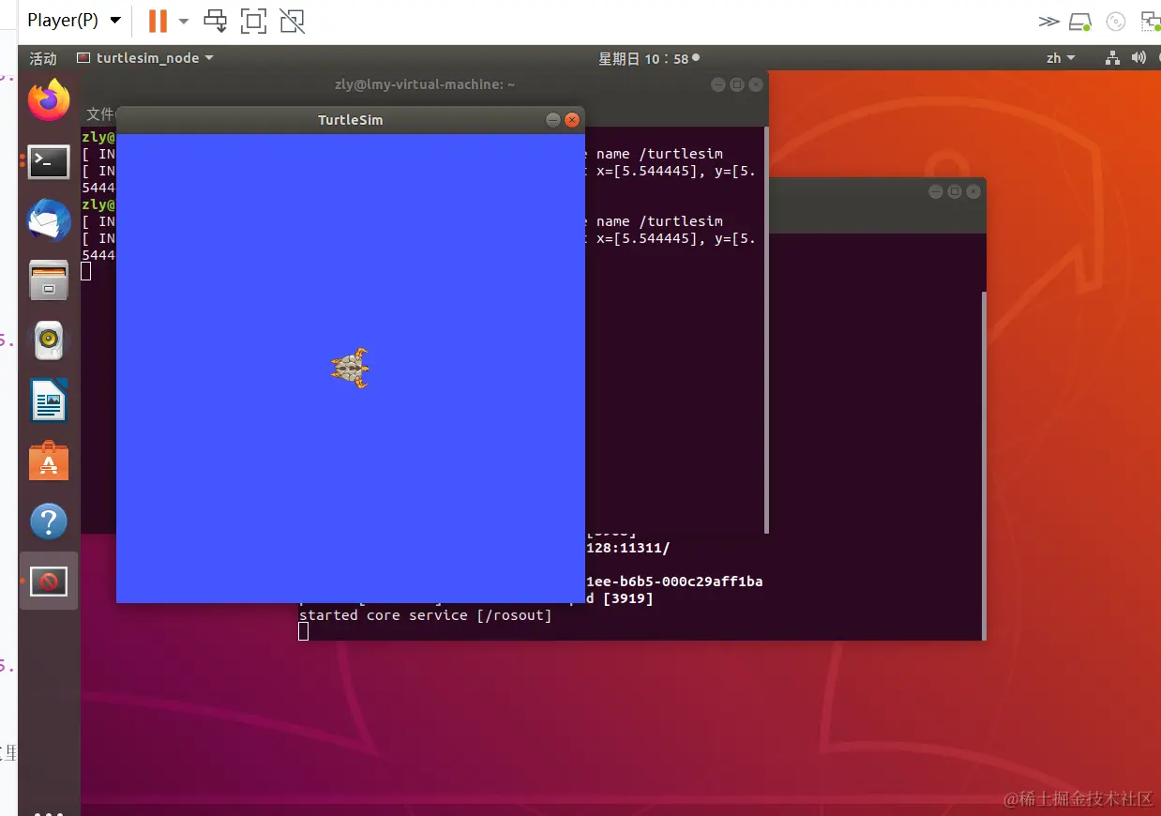The height and width of the screenshot is (816, 1161).
Task: Open Help from the dock
Action: pos(49,521)
